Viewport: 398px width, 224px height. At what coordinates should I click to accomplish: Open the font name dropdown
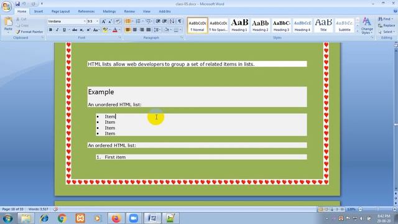click(x=85, y=21)
